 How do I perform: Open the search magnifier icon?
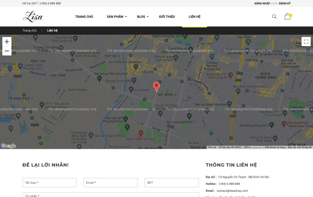coord(274,17)
